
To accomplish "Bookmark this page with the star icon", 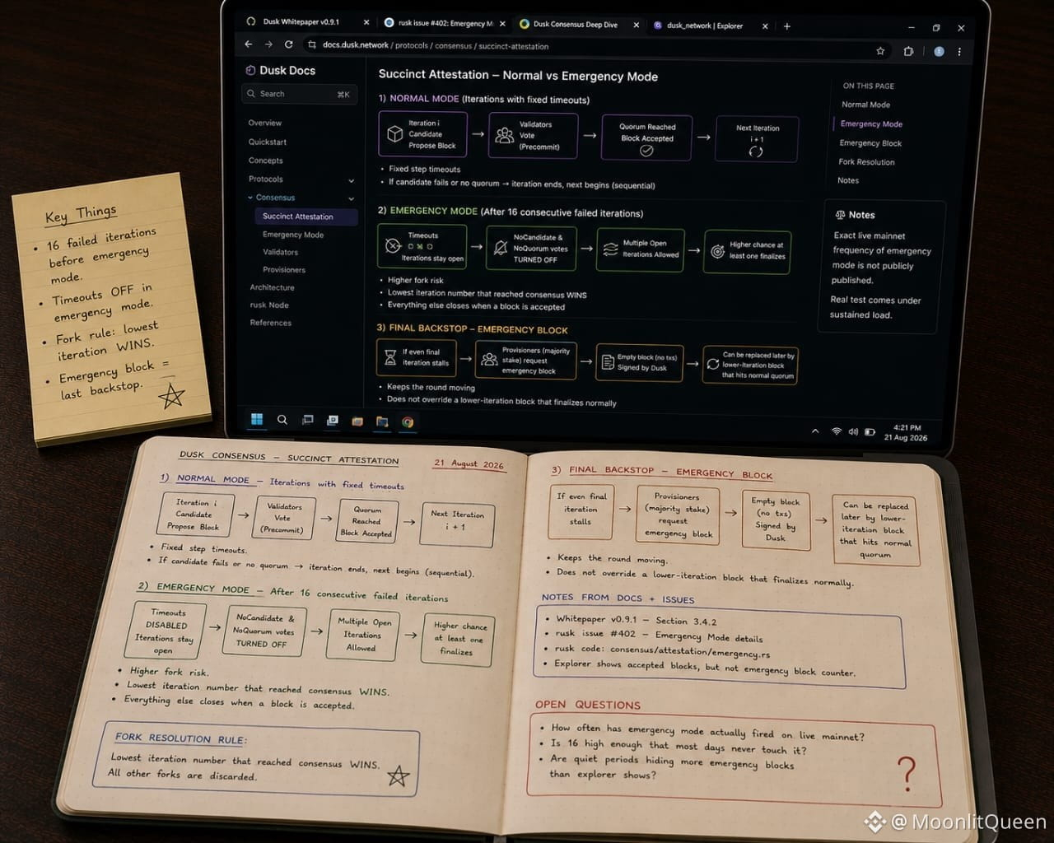I will coord(880,50).
